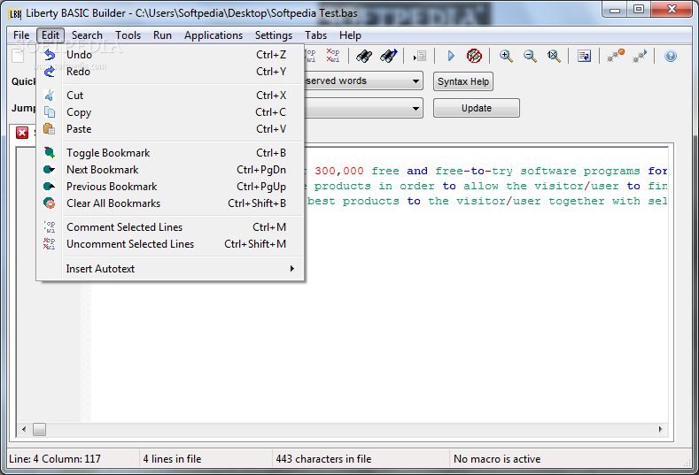
Task: Click the go to line toolbar icon
Action: coord(420,56)
